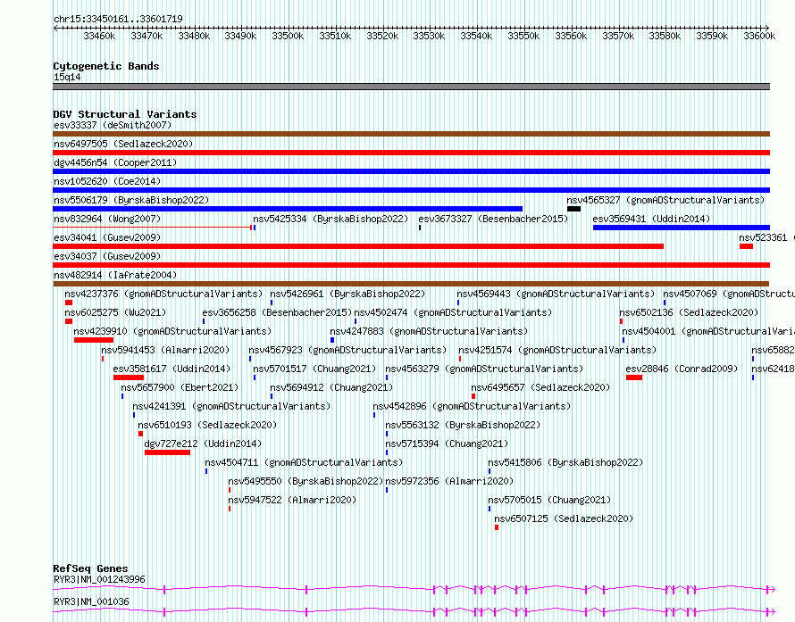Open nsv5947522 (Almarri2020) variant
The image size is (795, 622).
(x=292, y=500)
